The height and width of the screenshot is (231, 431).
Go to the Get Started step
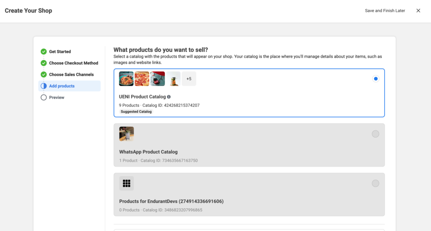60,51
